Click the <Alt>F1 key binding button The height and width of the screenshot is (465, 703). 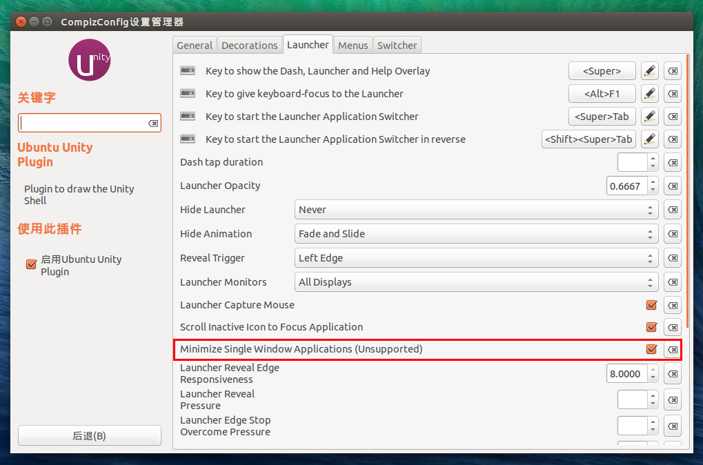coord(602,94)
